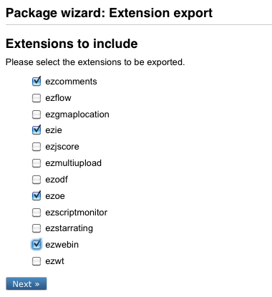Click the ezcomments label text

[71, 82]
